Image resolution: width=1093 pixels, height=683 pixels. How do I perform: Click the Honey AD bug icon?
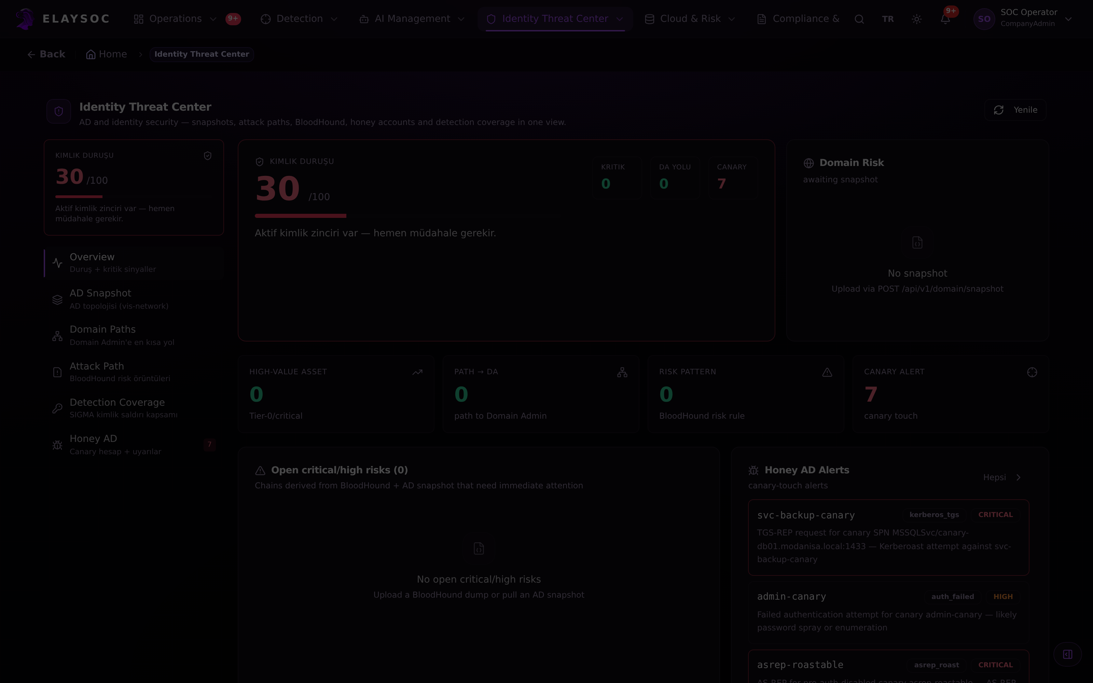pyautogui.click(x=57, y=445)
